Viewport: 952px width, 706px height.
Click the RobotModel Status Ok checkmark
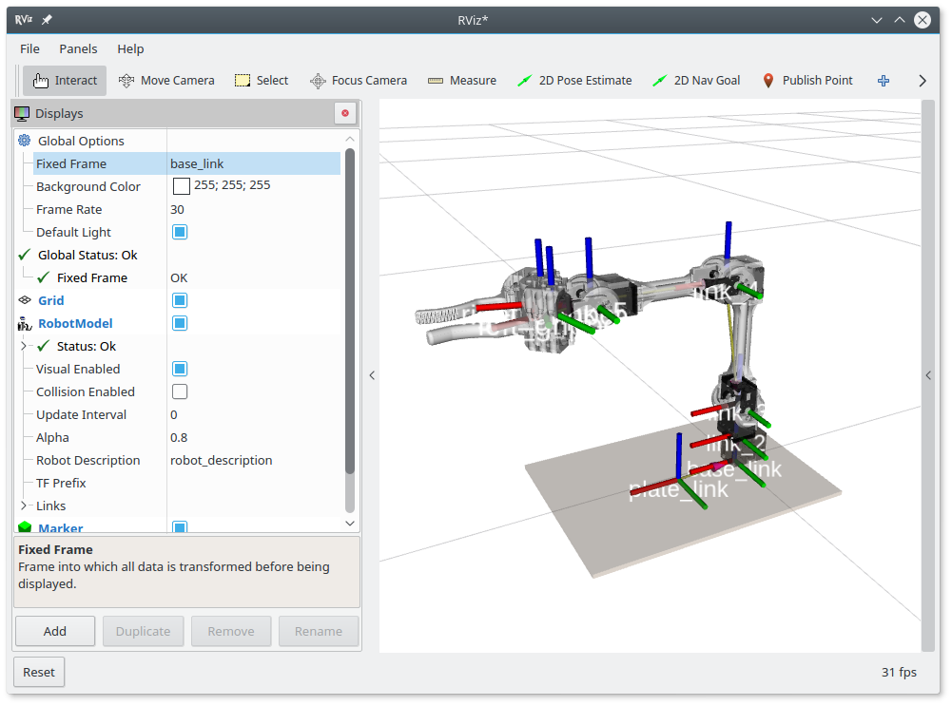(43, 346)
